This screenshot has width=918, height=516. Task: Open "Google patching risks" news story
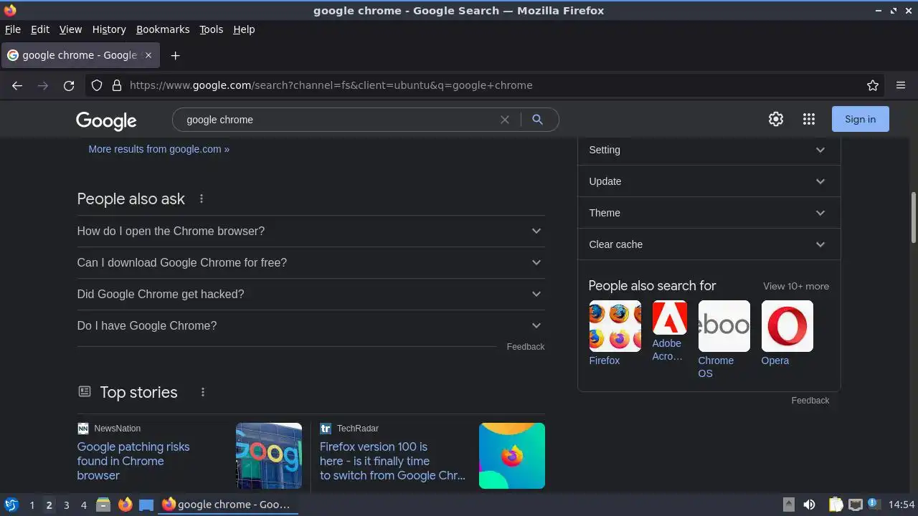[133, 461]
